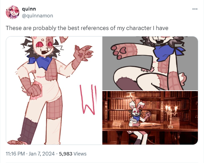View the 5,983 Views count
204x163 pixels.
pyautogui.click(x=73, y=154)
